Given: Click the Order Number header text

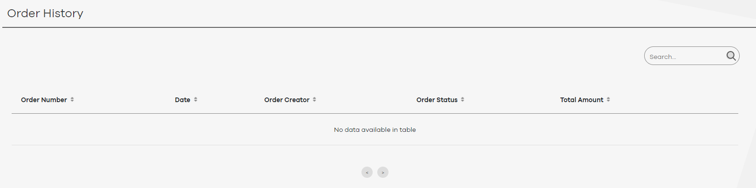Looking at the screenshot, I should (44, 100).
